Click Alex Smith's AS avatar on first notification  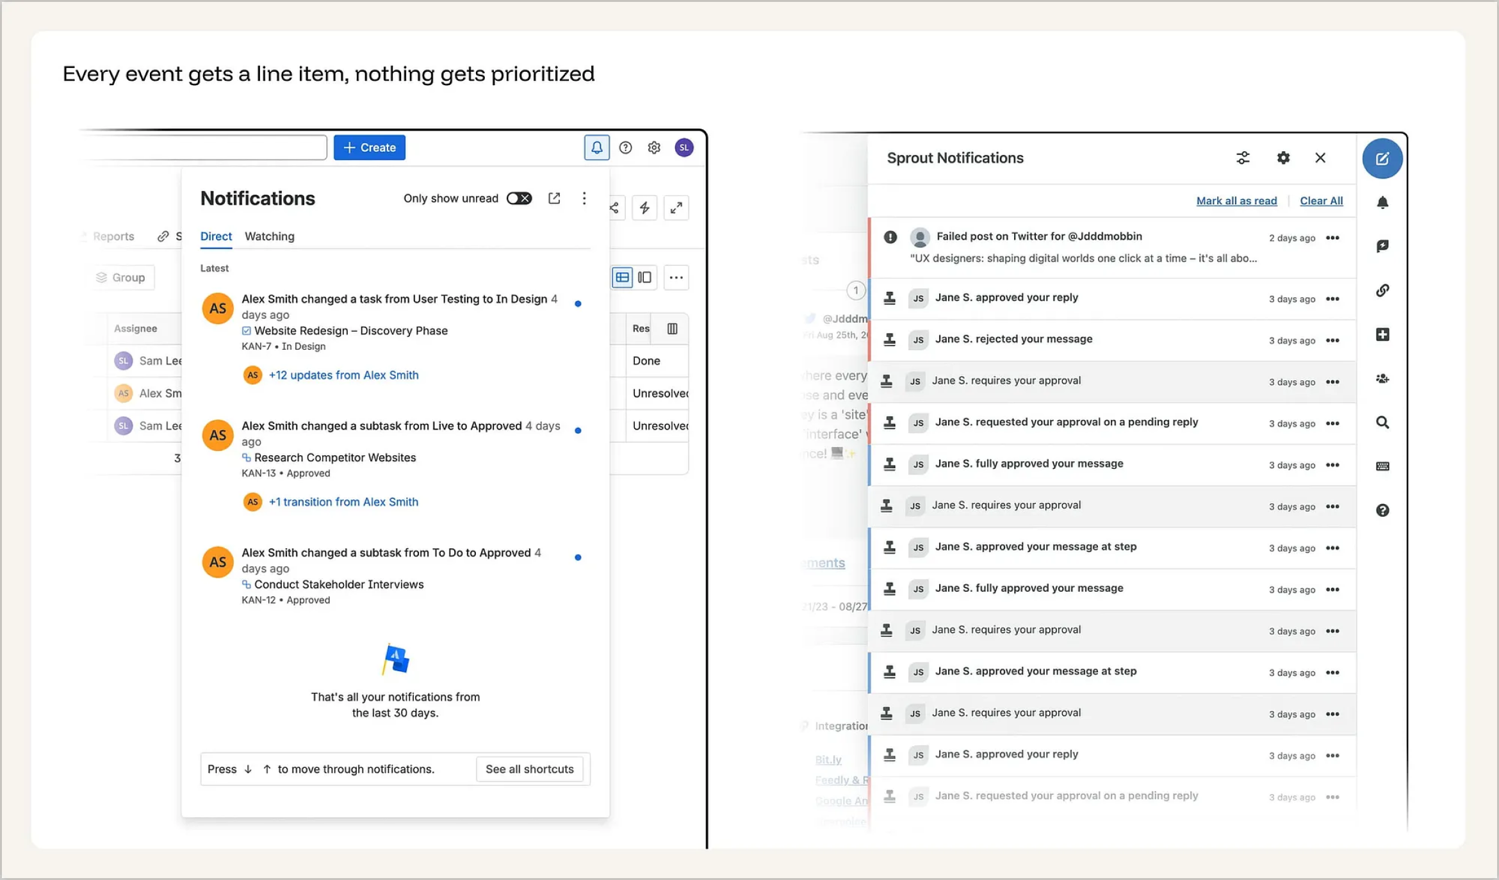coord(218,309)
